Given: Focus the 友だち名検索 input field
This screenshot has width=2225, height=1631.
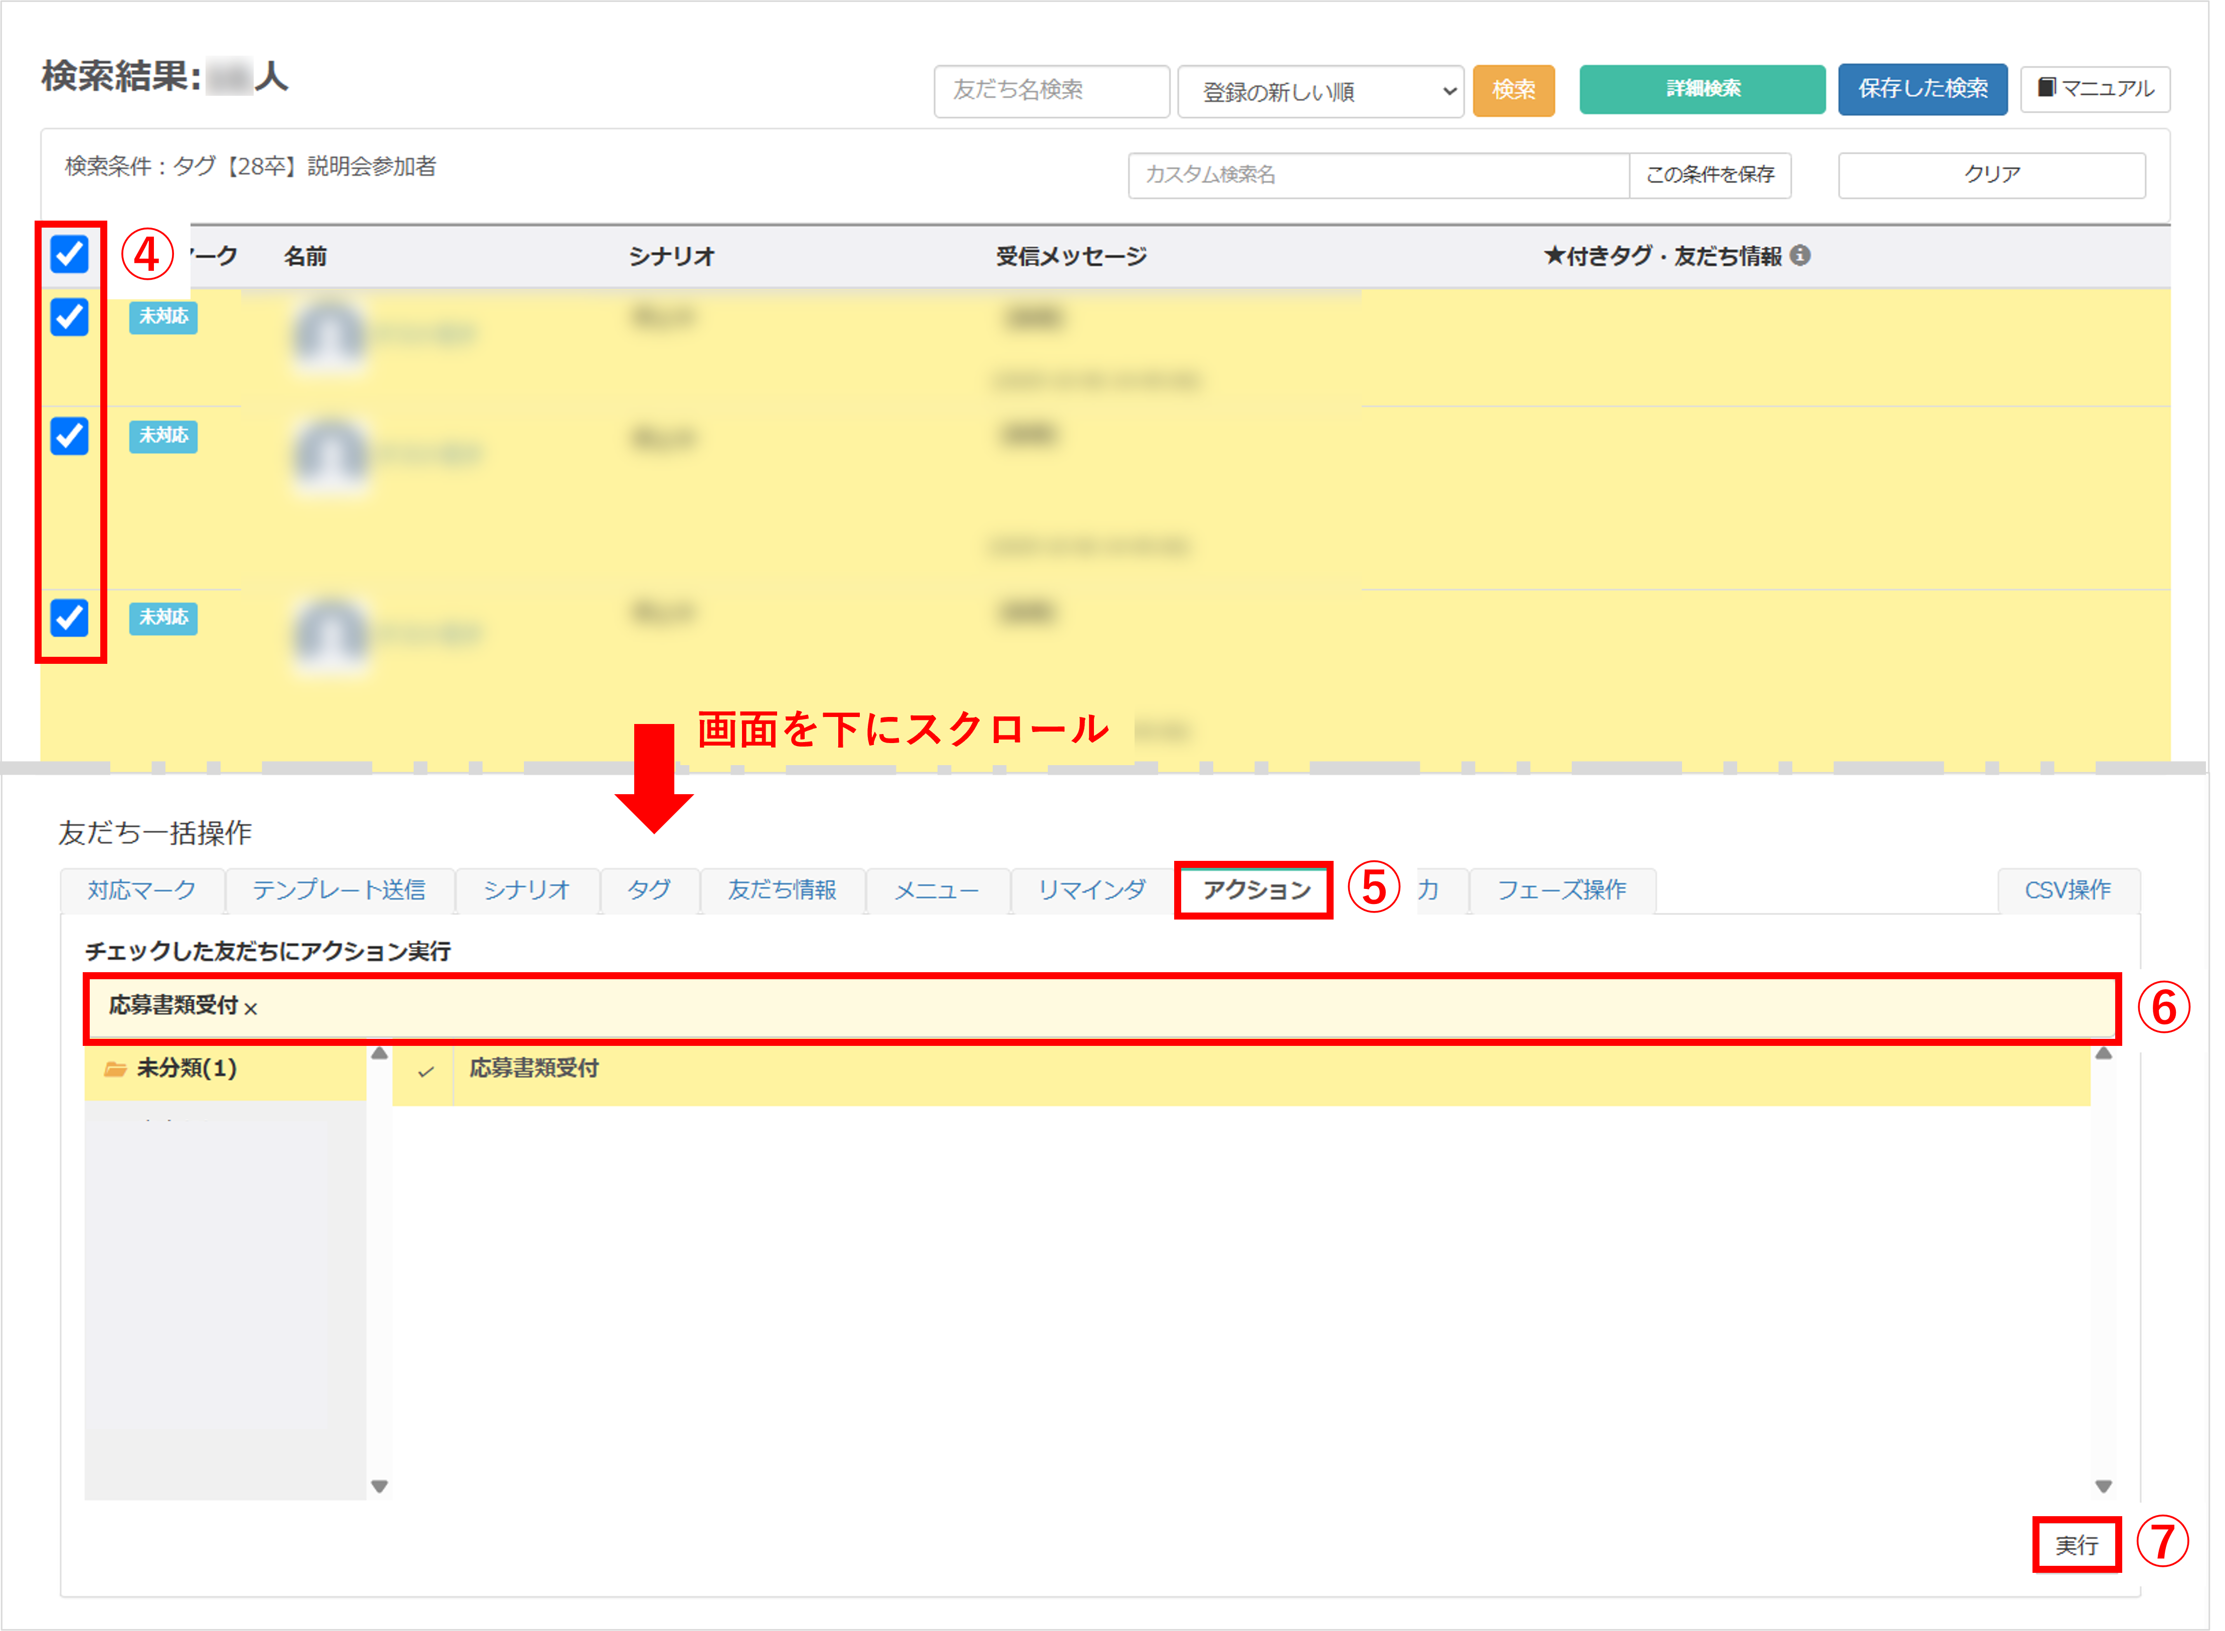Looking at the screenshot, I should pyautogui.click(x=1051, y=91).
